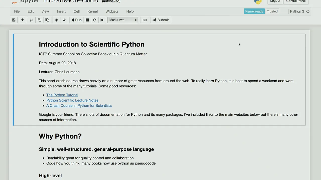Screen dimensions: 321x180
Task: Insert cell below with plus icon
Action: [23, 20]
